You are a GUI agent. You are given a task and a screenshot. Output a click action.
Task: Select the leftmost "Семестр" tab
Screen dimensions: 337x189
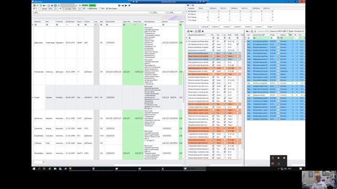coord(204,27)
